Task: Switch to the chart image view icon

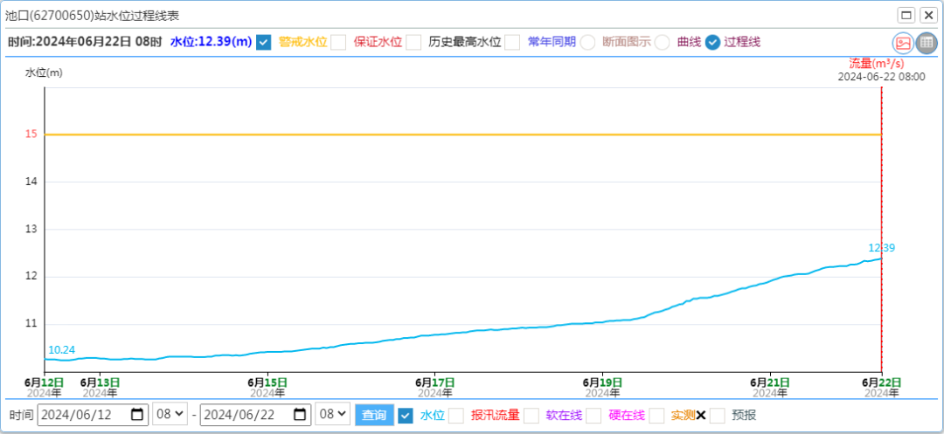Action: coord(902,43)
